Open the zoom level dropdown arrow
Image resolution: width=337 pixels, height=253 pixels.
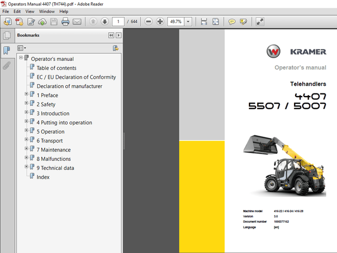pos(188,22)
